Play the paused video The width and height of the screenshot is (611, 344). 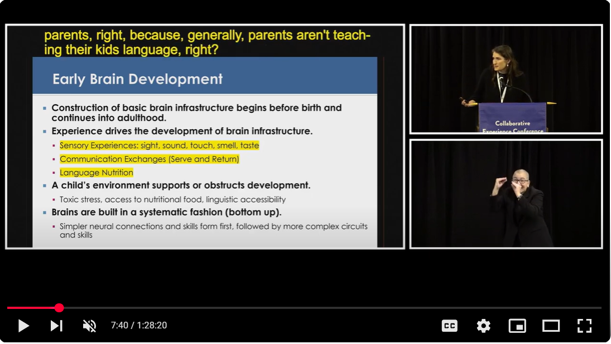click(23, 326)
